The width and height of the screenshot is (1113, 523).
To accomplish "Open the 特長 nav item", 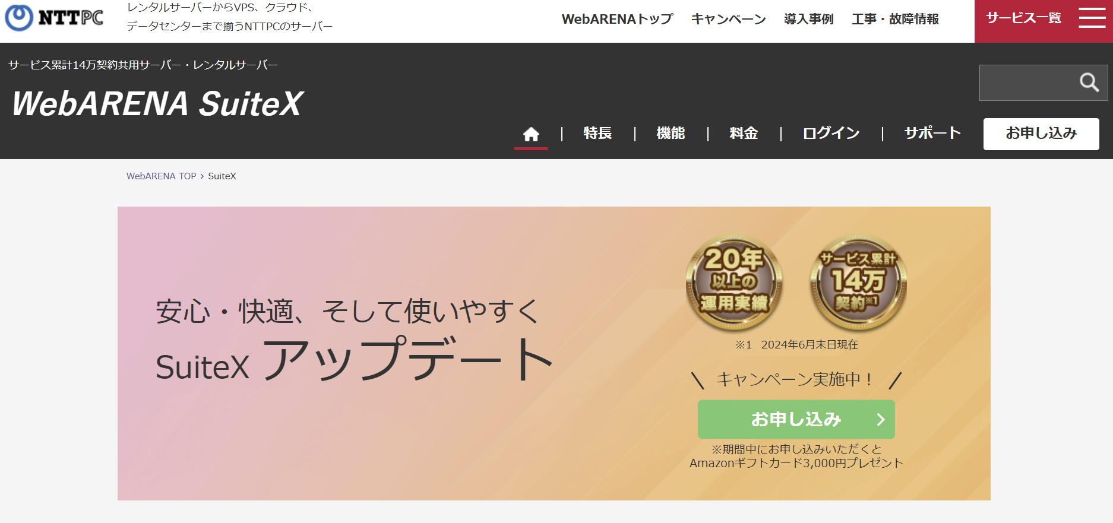I will point(597,134).
